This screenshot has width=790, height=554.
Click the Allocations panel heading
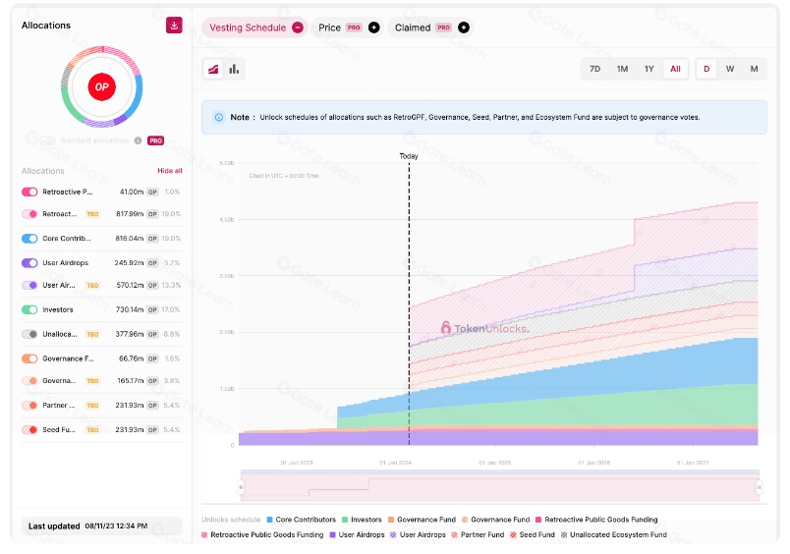point(46,26)
